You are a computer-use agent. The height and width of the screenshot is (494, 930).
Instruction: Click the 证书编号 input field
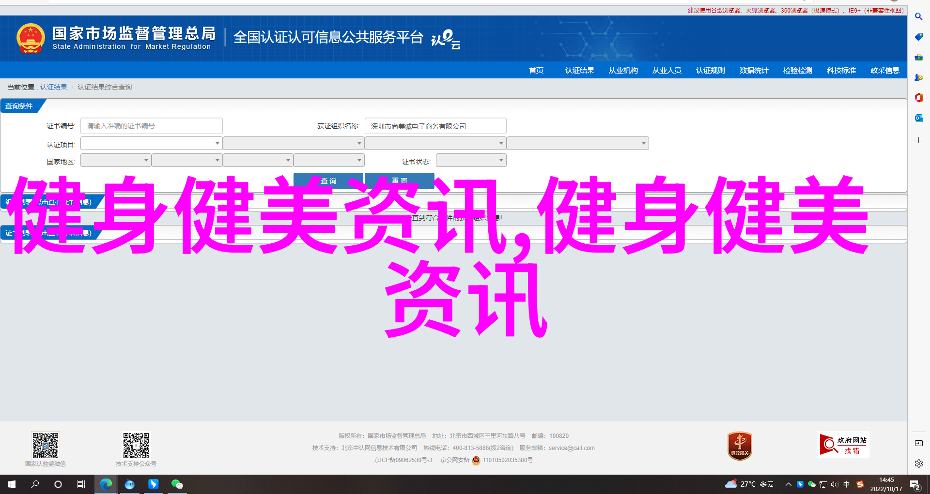click(151, 126)
